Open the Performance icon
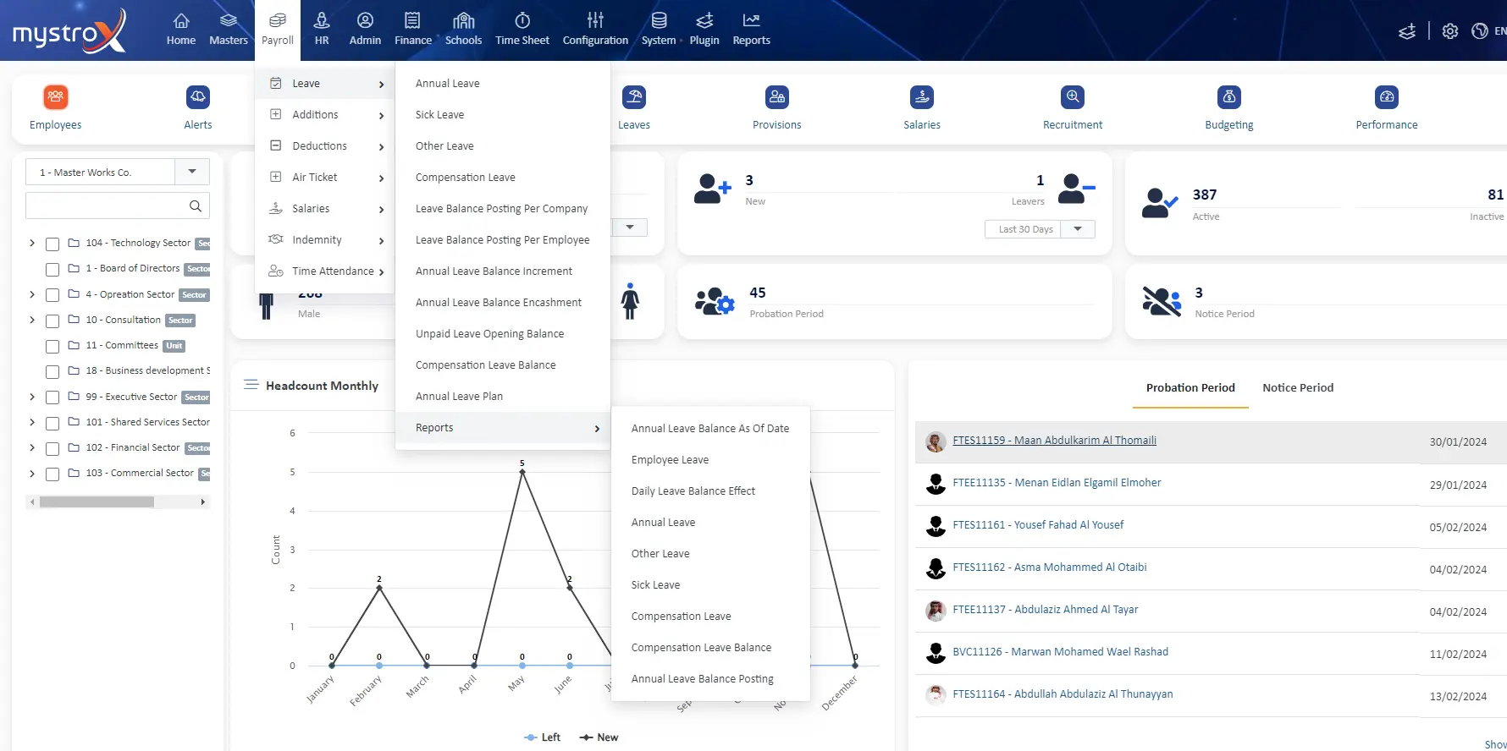The width and height of the screenshot is (1507, 751). (1386, 97)
